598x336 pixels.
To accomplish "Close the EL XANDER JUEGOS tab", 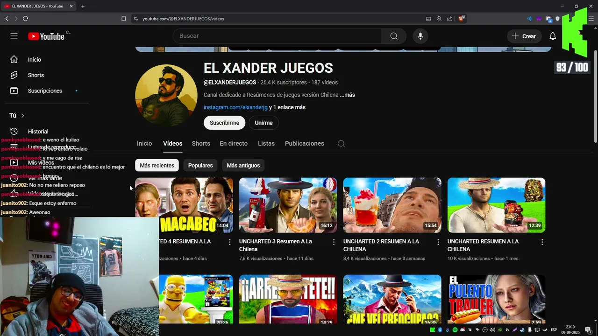I will point(71,6).
